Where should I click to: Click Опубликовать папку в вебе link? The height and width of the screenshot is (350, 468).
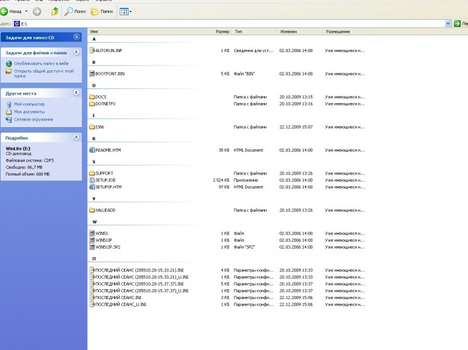(x=41, y=64)
